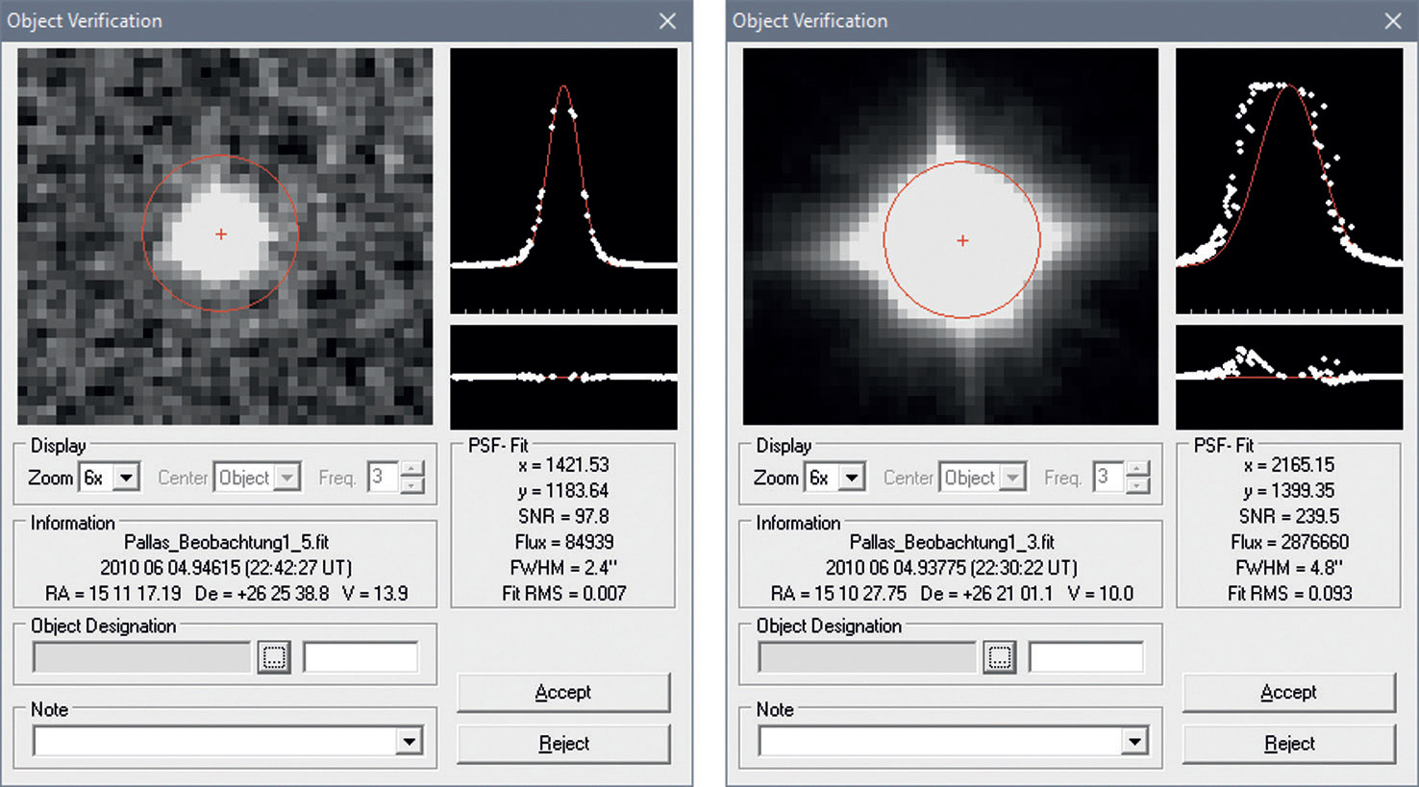1419x787 pixels.
Task: Click the star image of Pallas_Beobachtung1_3.fit
Action: 949,238
